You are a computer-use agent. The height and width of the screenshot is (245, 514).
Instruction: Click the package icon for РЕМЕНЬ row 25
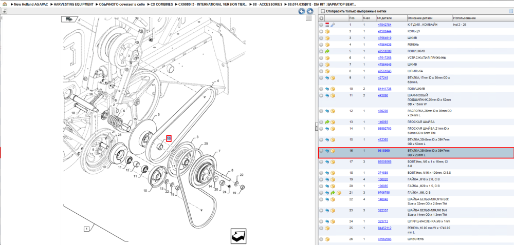(327, 228)
